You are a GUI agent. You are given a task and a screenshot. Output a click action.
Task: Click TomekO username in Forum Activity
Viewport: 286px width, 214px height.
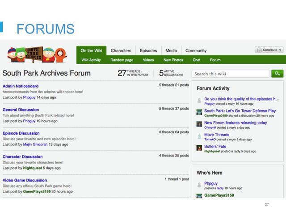(x=210, y=140)
